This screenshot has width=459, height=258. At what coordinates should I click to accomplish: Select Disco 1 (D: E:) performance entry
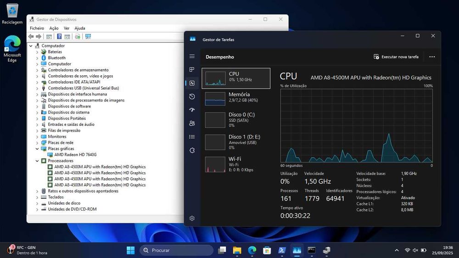(x=236, y=142)
